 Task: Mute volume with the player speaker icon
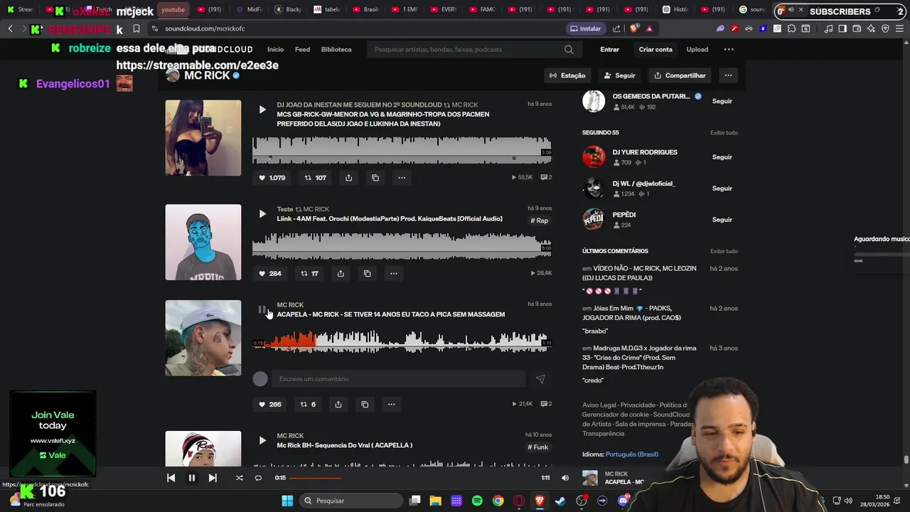pyautogui.click(x=565, y=478)
